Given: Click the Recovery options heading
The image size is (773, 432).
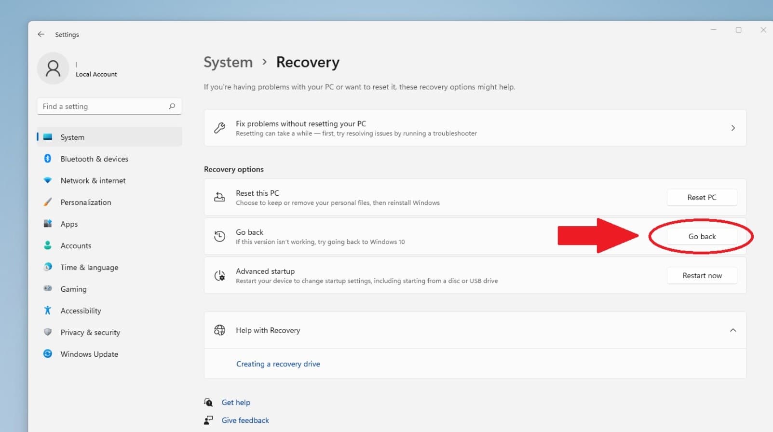Looking at the screenshot, I should pyautogui.click(x=233, y=169).
